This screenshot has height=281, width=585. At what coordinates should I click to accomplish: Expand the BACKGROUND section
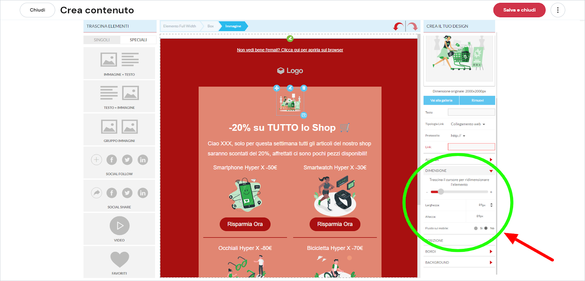coord(459,262)
